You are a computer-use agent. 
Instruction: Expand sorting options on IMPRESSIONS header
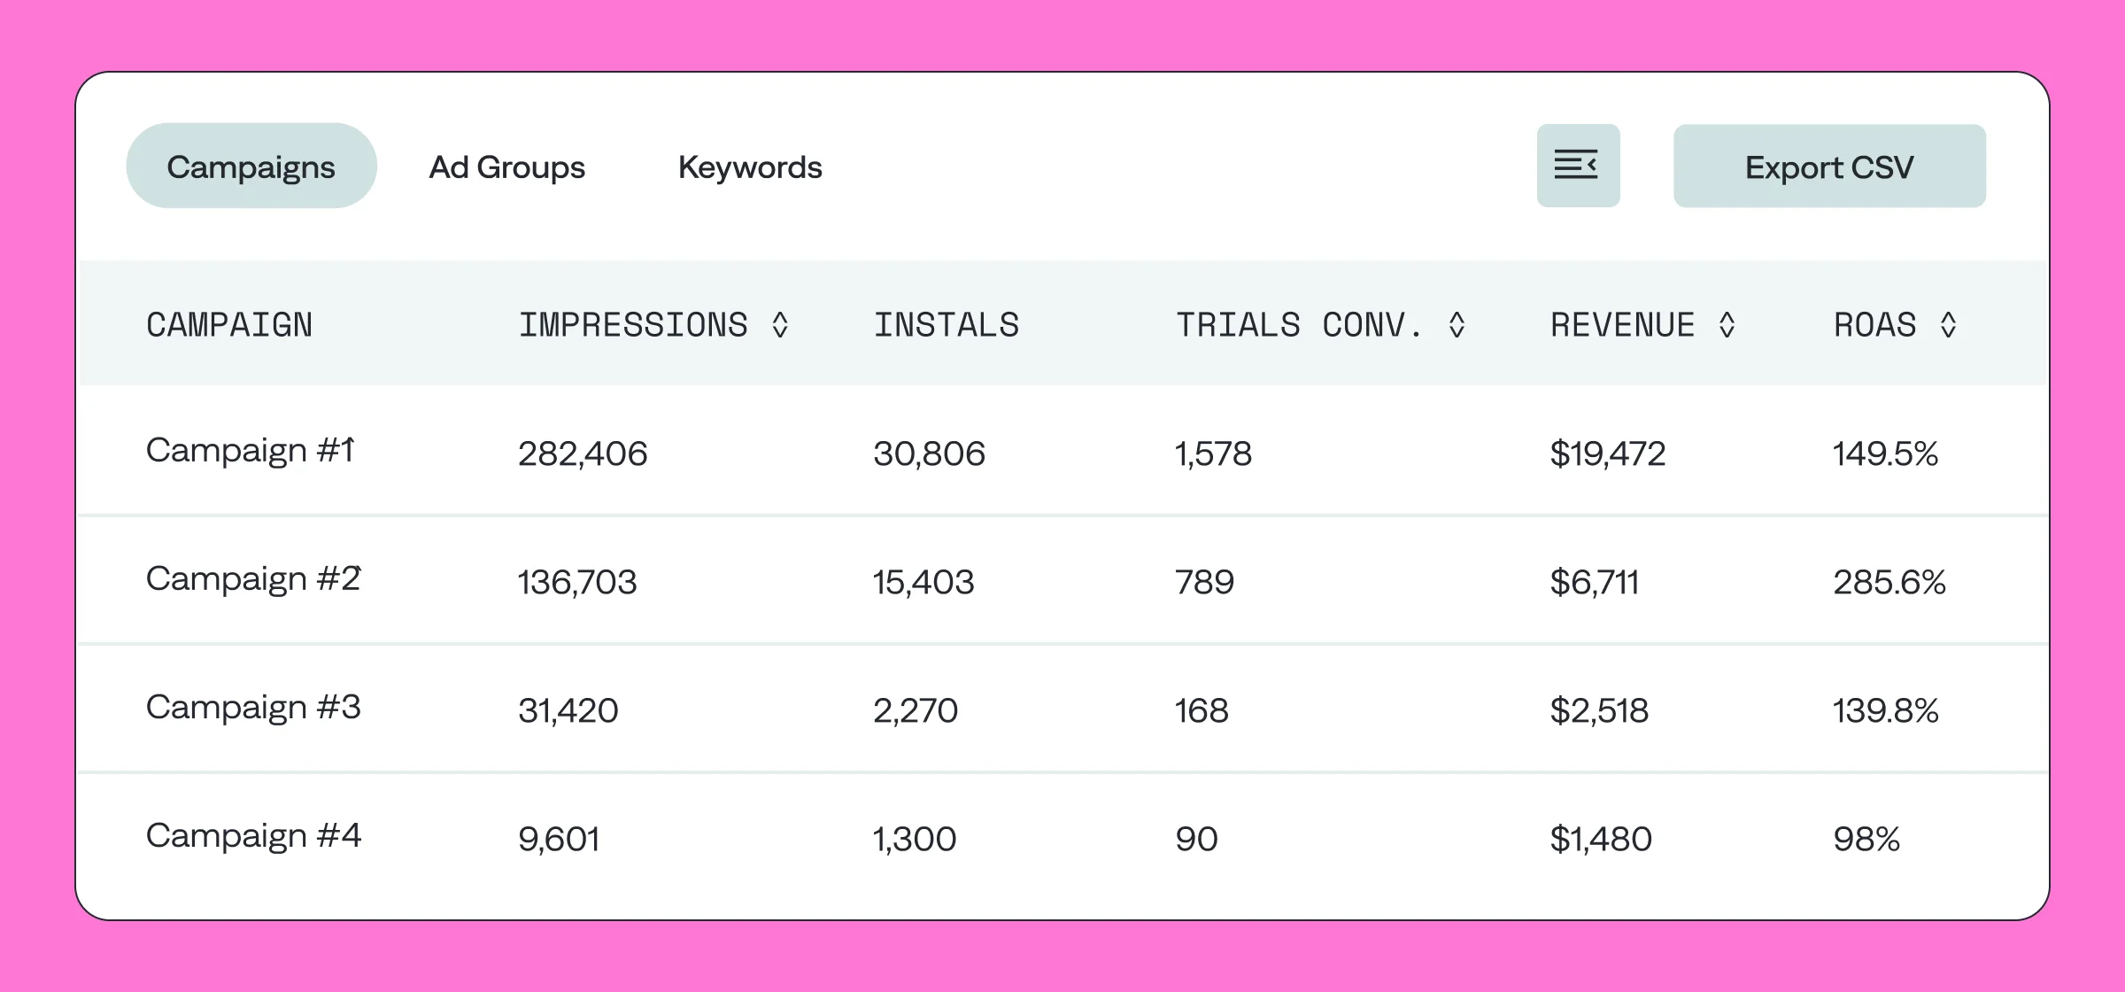[780, 325]
